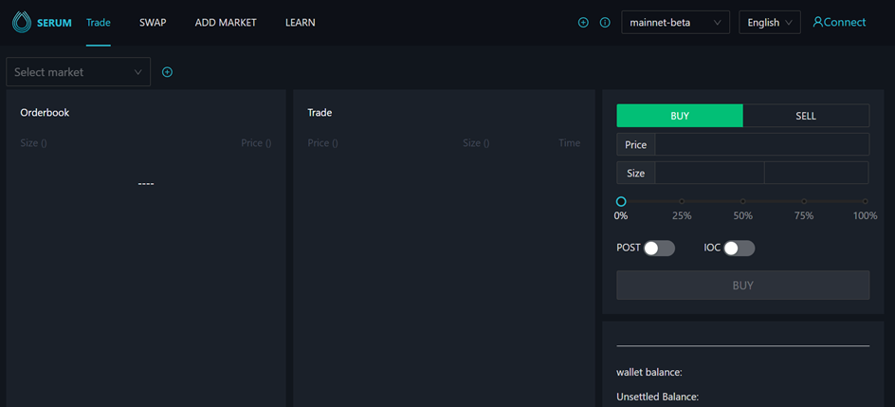Toggle the POST switch
Image resolution: width=895 pixels, height=407 pixels.
[x=659, y=249]
